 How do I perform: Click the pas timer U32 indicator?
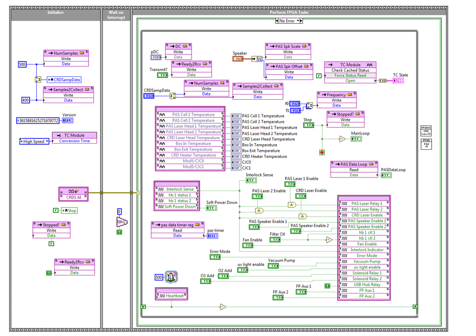213,236
